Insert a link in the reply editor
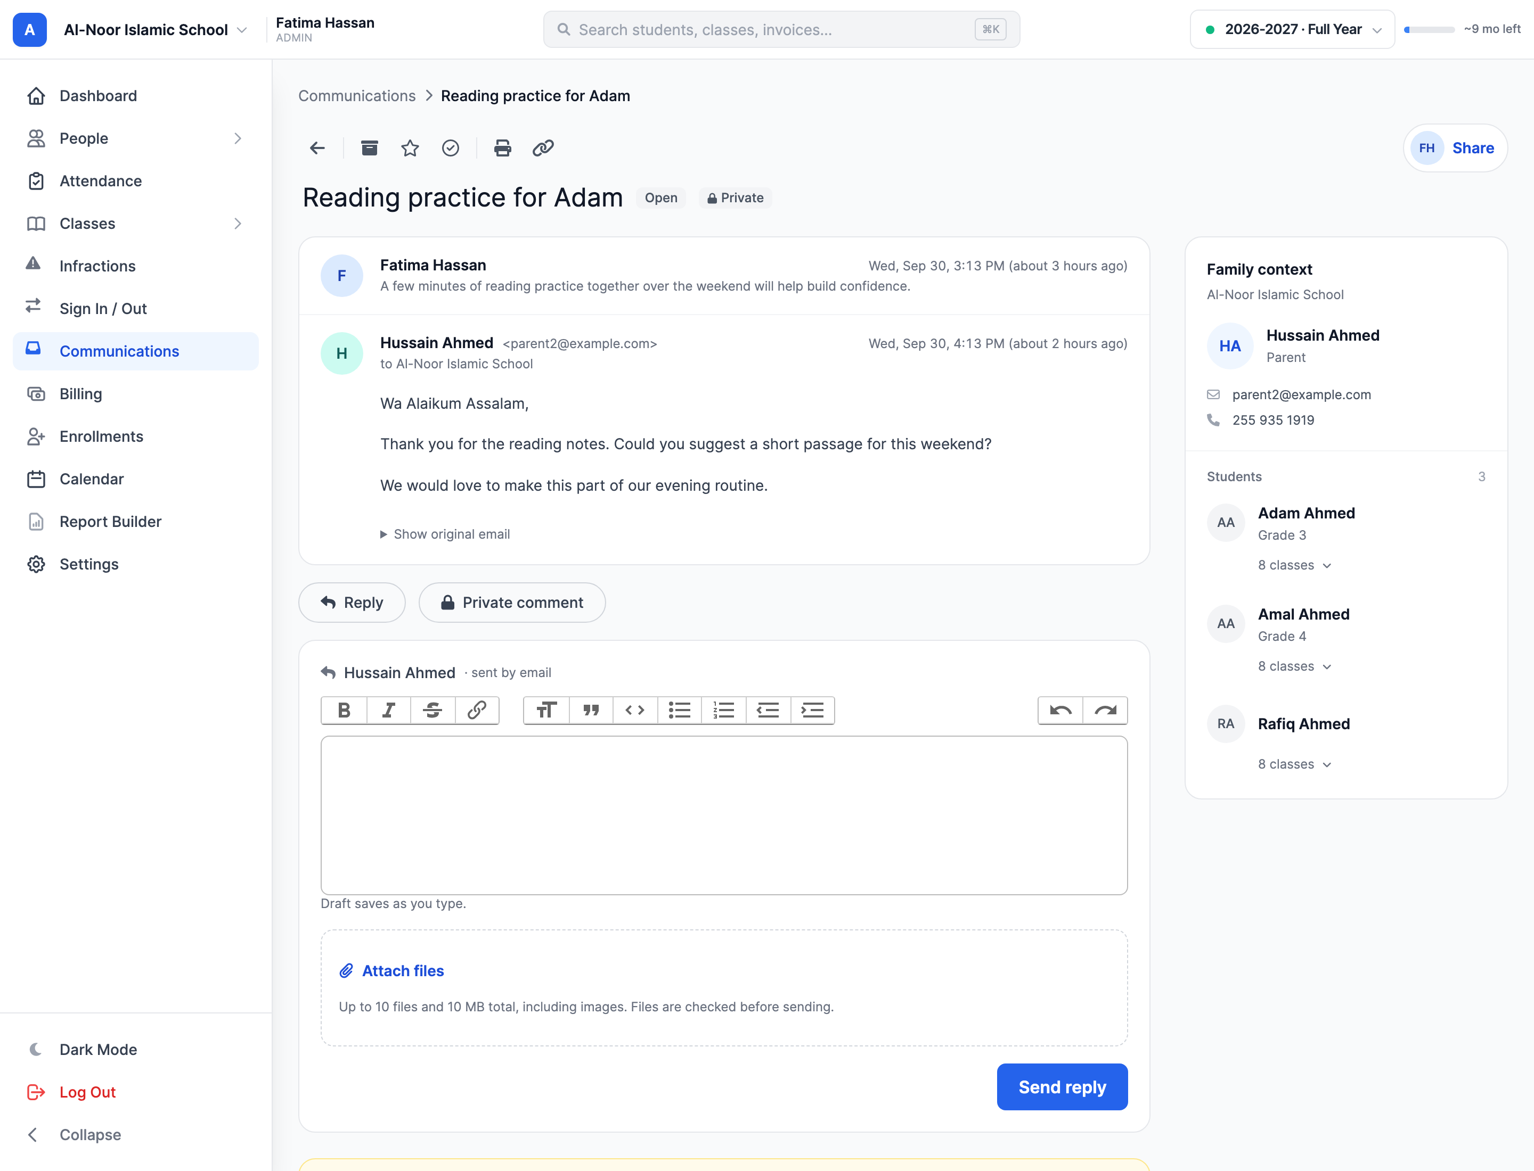Screen dimensions: 1534x1171 (x=477, y=710)
